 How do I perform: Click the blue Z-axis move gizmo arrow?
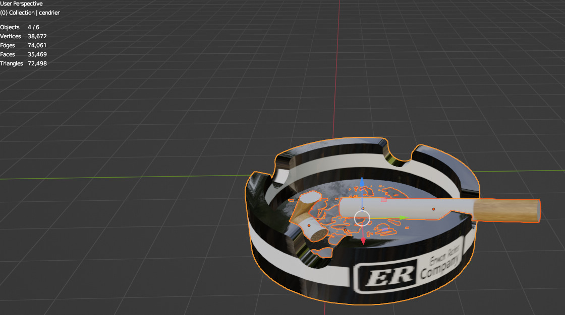pyautogui.click(x=362, y=182)
